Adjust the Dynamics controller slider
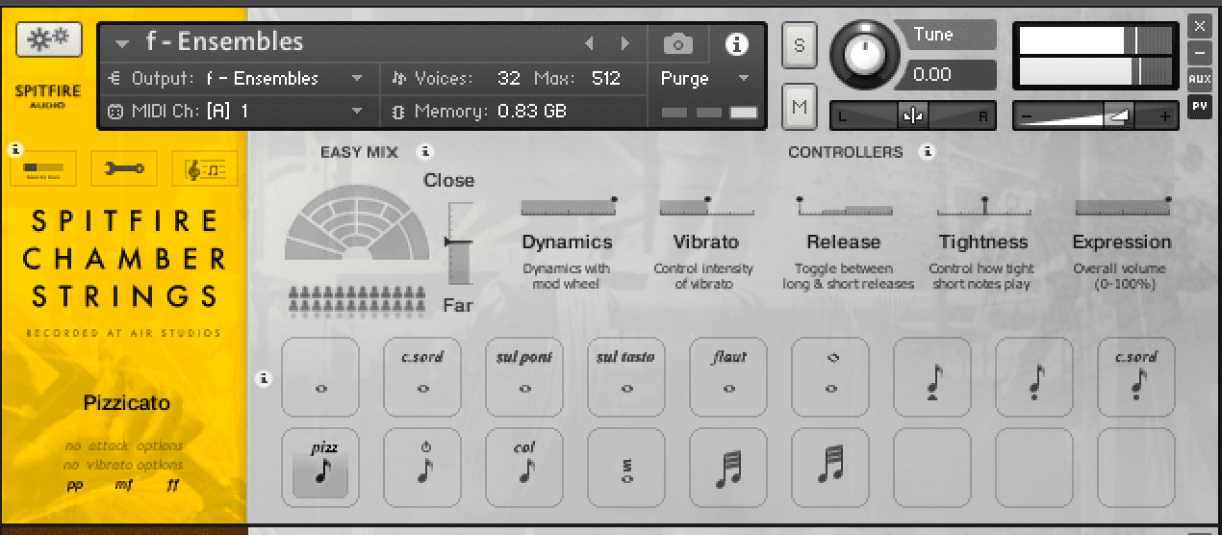The height and width of the screenshot is (535, 1222). 569,206
